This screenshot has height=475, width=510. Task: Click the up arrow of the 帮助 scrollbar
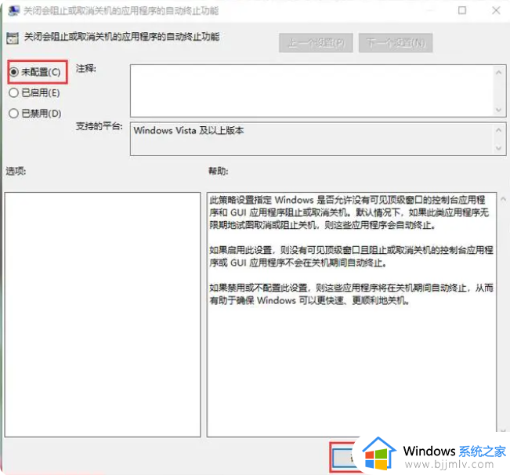click(503, 199)
